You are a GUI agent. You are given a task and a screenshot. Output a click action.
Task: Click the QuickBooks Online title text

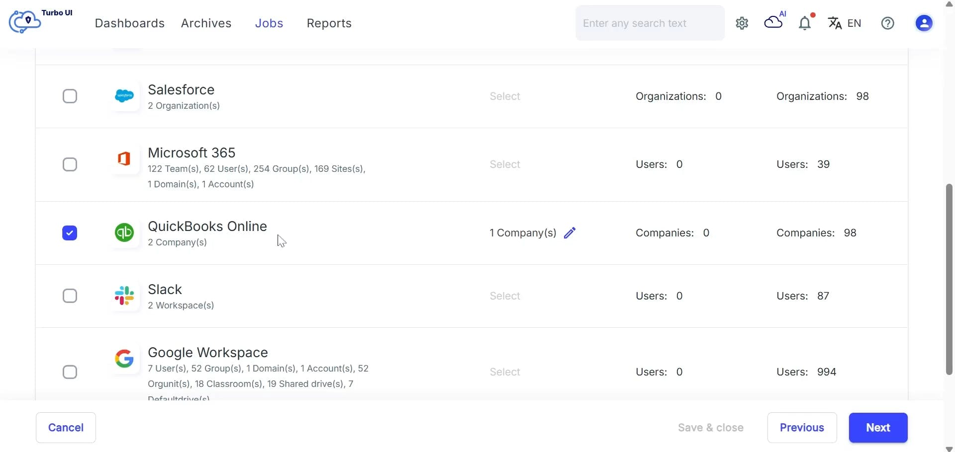[x=207, y=226]
